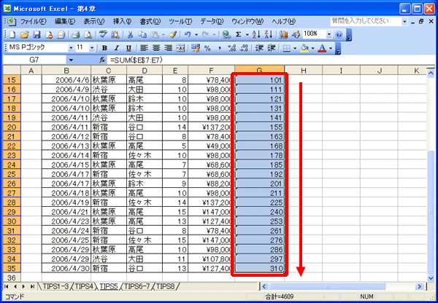Toggle Italic formatting button

(x=117, y=48)
